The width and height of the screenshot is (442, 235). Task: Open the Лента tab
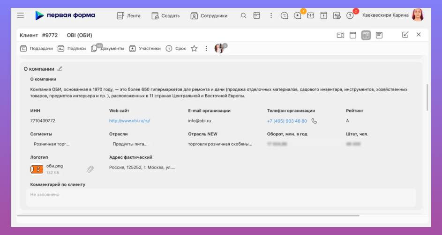pyautogui.click(x=128, y=15)
